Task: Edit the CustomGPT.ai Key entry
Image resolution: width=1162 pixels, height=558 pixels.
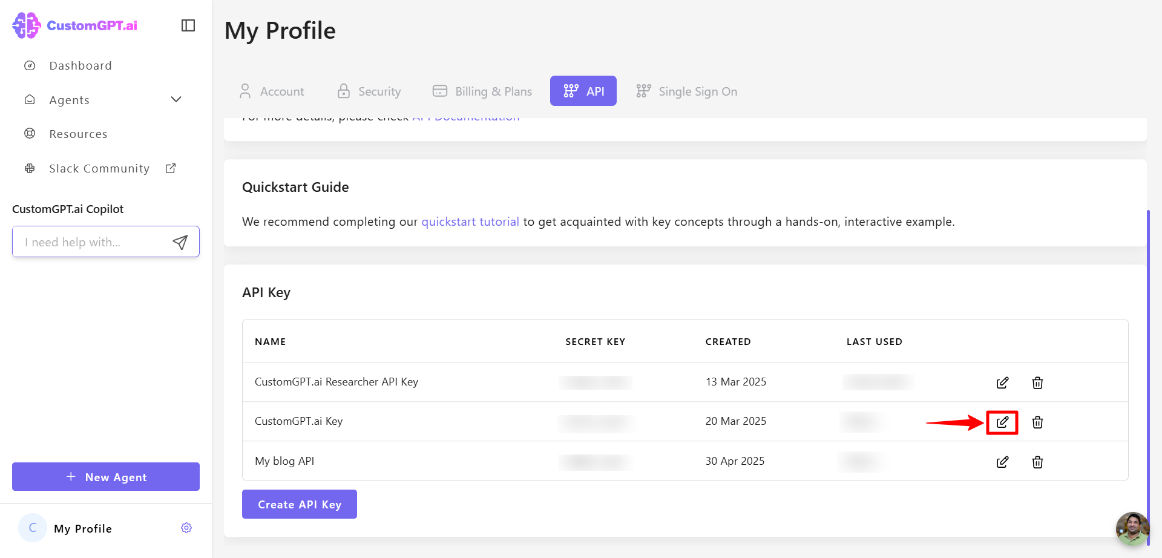Action: [x=1002, y=422]
